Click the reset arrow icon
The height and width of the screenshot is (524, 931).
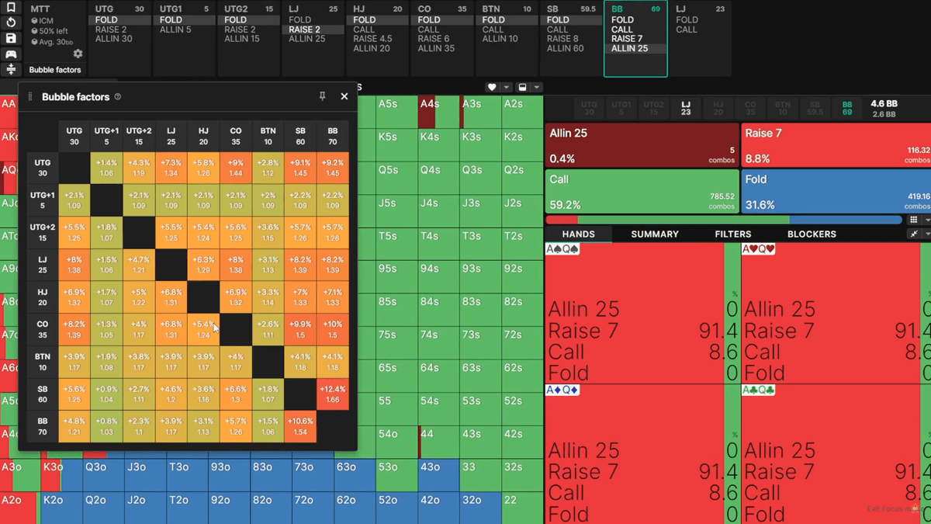click(x=11, y=23)
